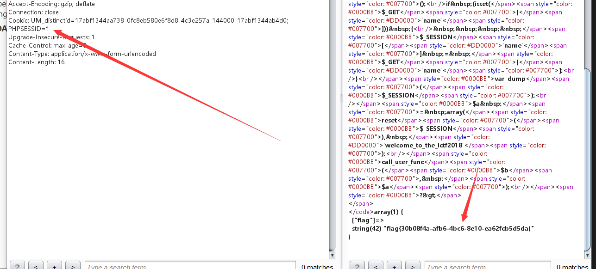Click the flag{30b08f4a-afb6...} string in response
This screenshot has width=596, height=269.
click(459, 228)
